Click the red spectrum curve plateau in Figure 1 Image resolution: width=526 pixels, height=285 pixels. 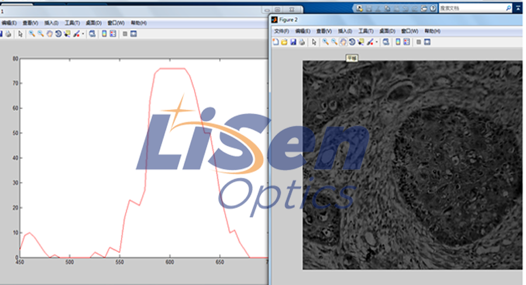(x=172, y=69)
